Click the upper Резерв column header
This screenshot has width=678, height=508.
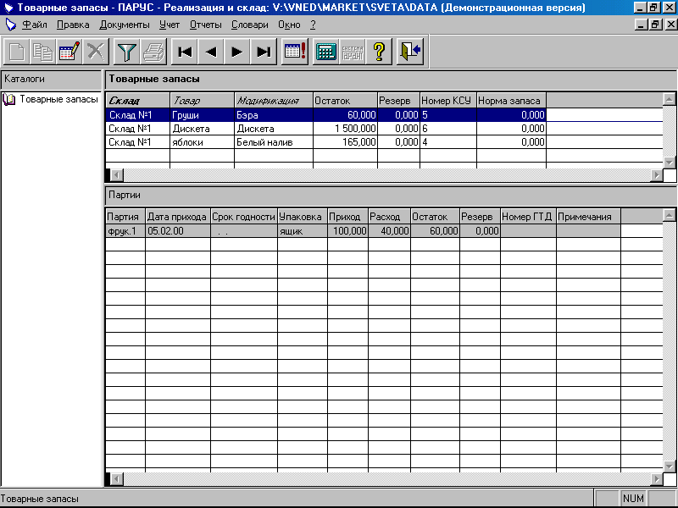(398, 101)
